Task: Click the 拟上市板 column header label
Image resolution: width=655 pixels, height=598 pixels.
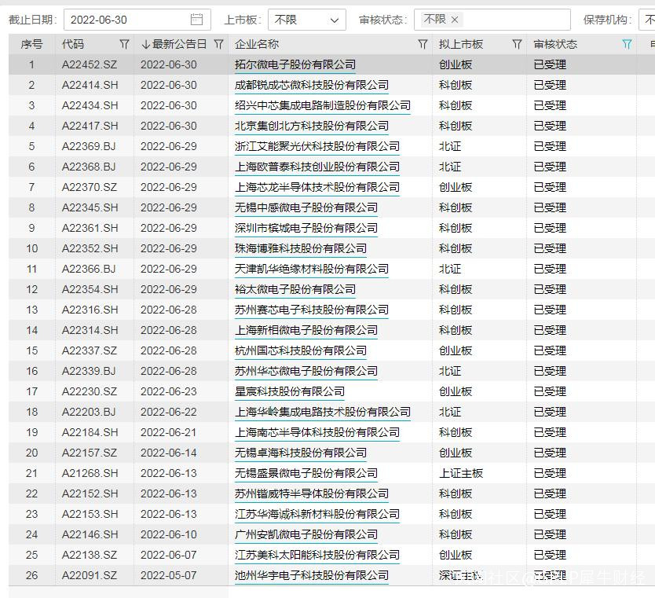Action: [x=461, y=44]
